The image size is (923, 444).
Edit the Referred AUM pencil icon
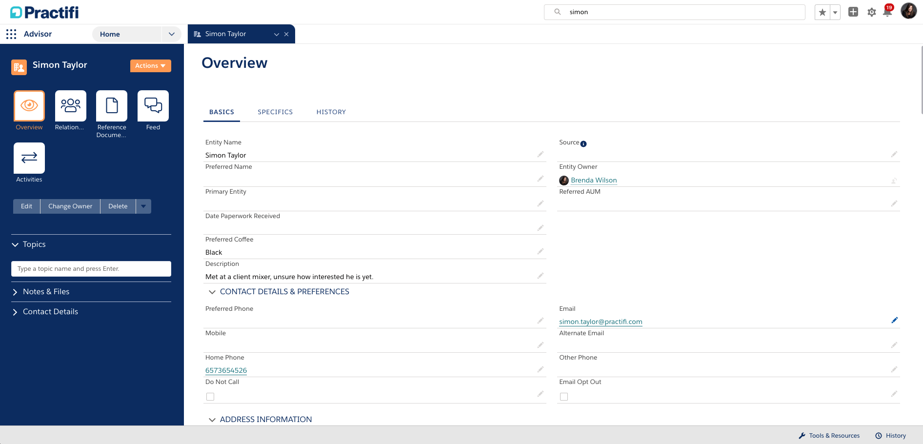[894, 203]
